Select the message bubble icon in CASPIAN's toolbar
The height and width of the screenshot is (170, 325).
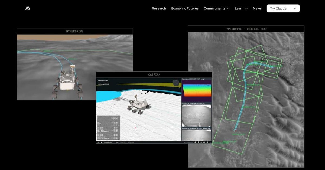click(x=195, y=141)
